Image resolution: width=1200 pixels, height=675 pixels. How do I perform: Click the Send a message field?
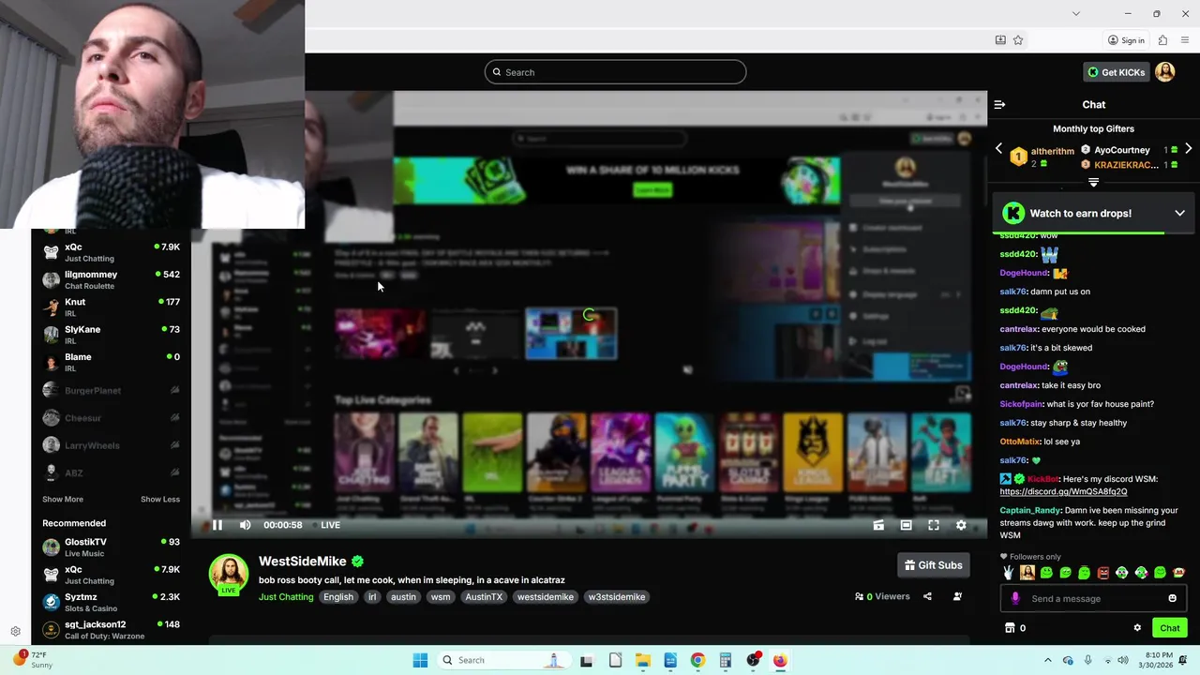[x=1093, y=598]
